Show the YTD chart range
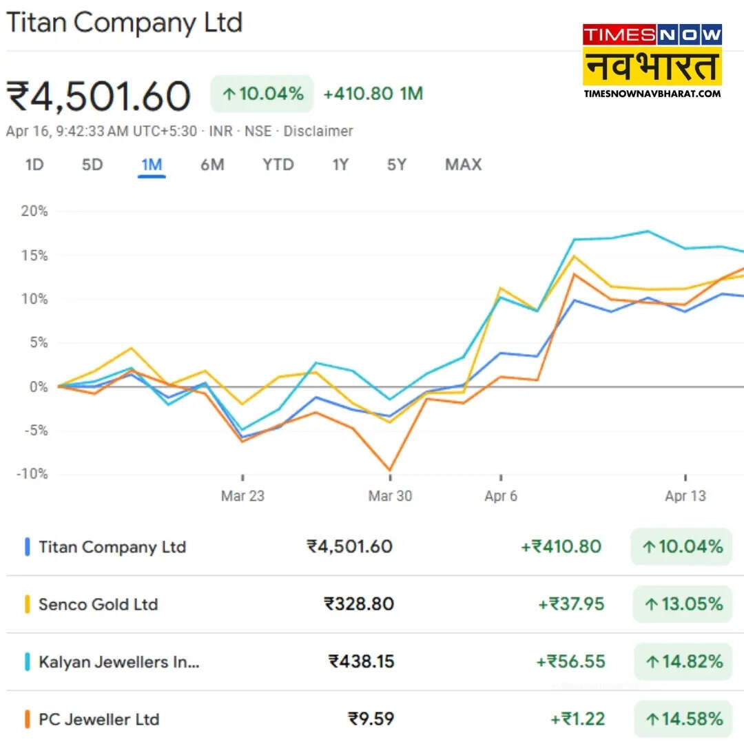This screenshot has height=744, width=744. pyautogui.click(x=278, y=165)
